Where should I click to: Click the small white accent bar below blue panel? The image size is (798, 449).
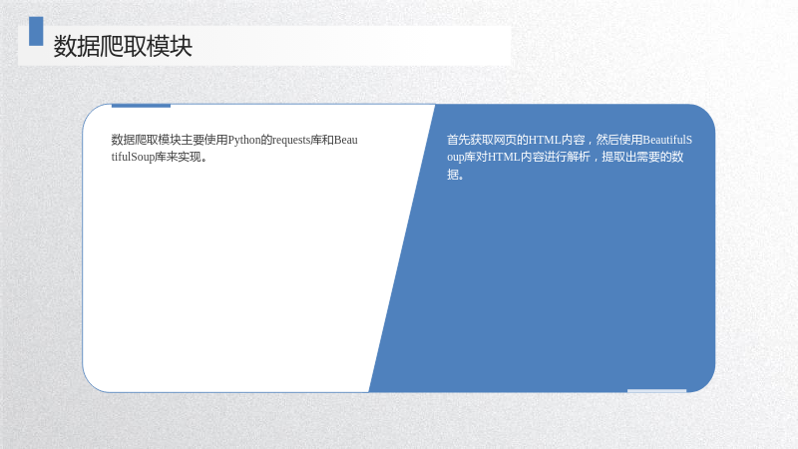click(x=656, y=390)
